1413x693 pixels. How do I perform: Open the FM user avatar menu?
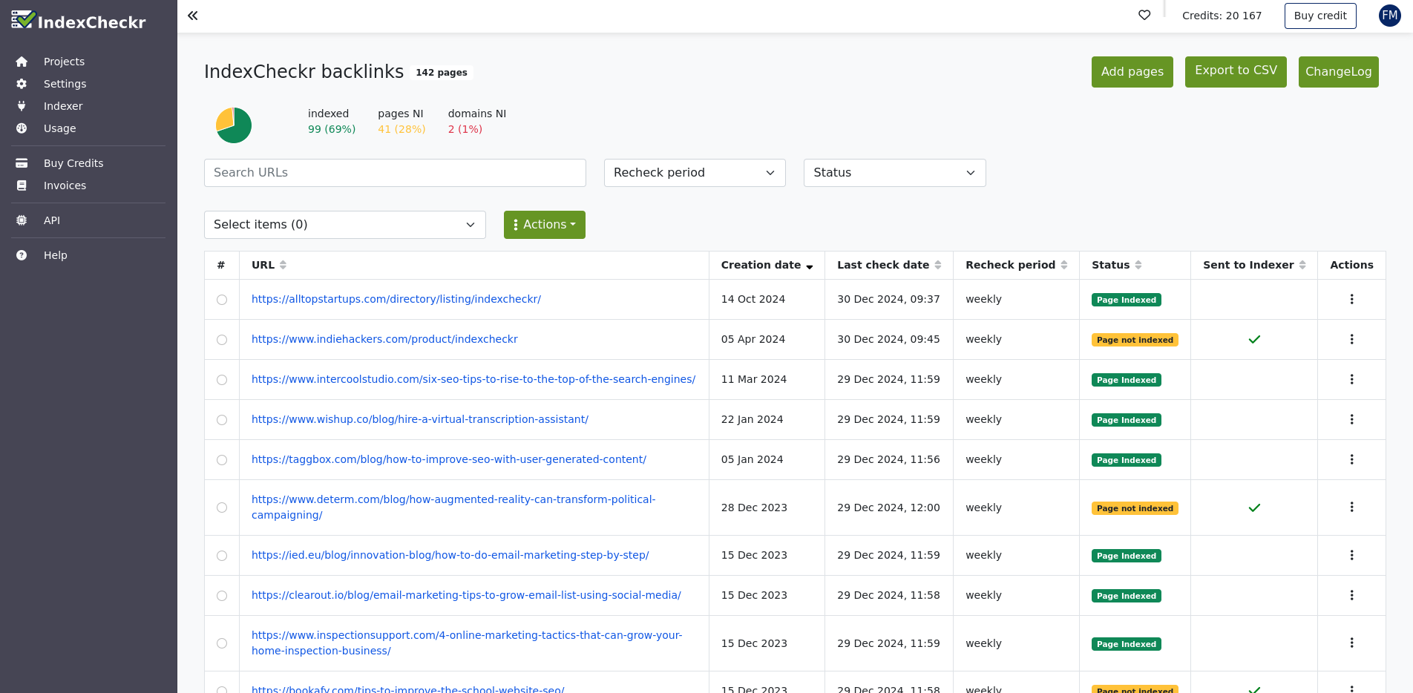click(1389, 16)
